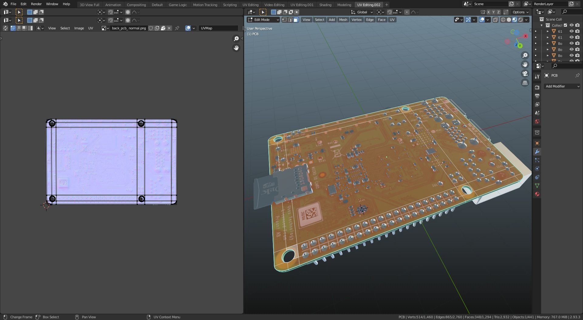Pin the PCB properties context
This screenshot has height=320, width=583.
point(577,75)
